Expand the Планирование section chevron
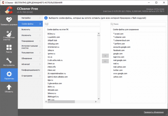The width and height of the screenshot is (168, 116). pyautogui.click(x=40, y=41)
